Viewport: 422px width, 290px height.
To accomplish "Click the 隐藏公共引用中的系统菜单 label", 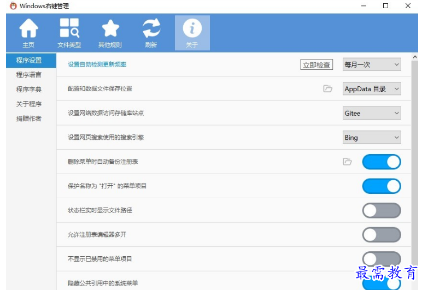I will point(103,283).
